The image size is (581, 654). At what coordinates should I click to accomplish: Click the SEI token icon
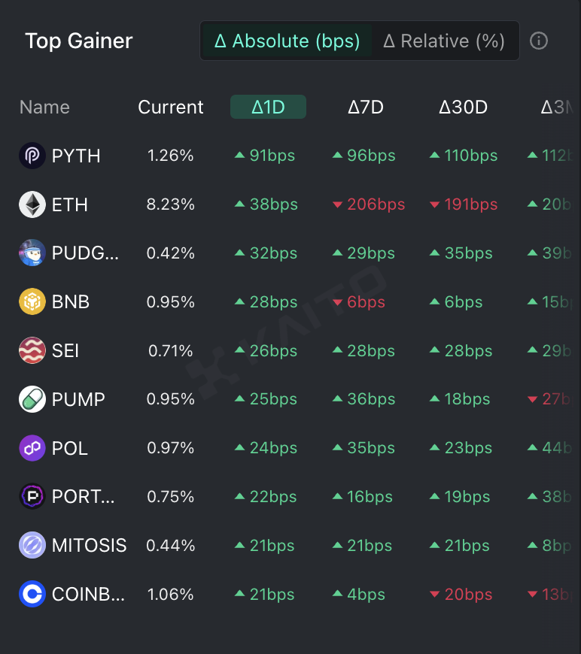click(32, 351)
